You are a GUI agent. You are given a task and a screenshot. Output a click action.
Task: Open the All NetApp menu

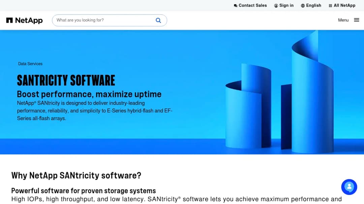pos(342,6)
